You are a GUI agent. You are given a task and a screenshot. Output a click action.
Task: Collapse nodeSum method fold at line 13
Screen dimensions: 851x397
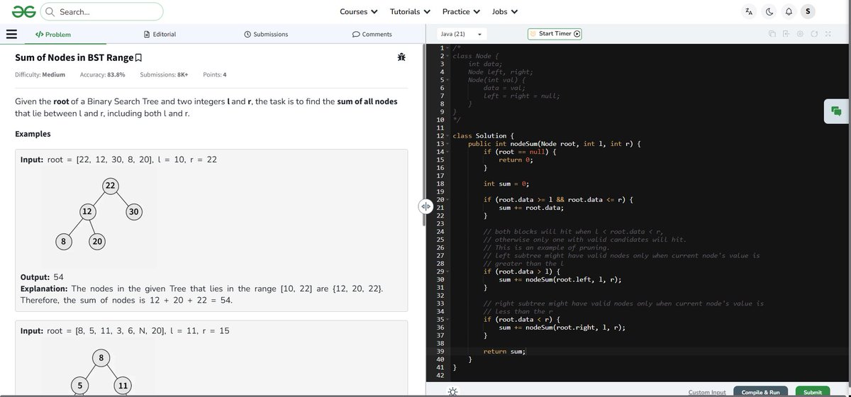click(x=447, y=143)
